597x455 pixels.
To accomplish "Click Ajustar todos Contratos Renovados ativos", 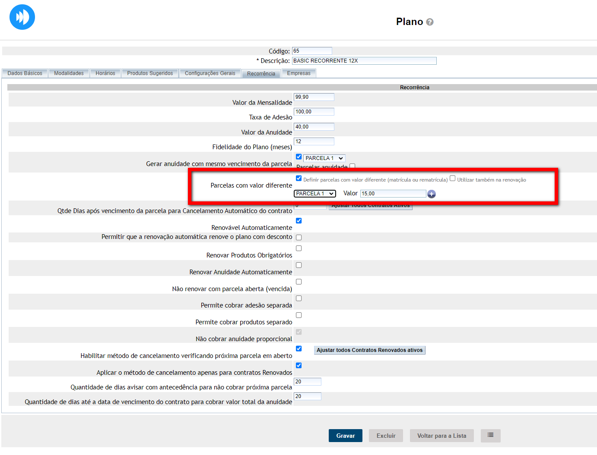I will (369, 350).
